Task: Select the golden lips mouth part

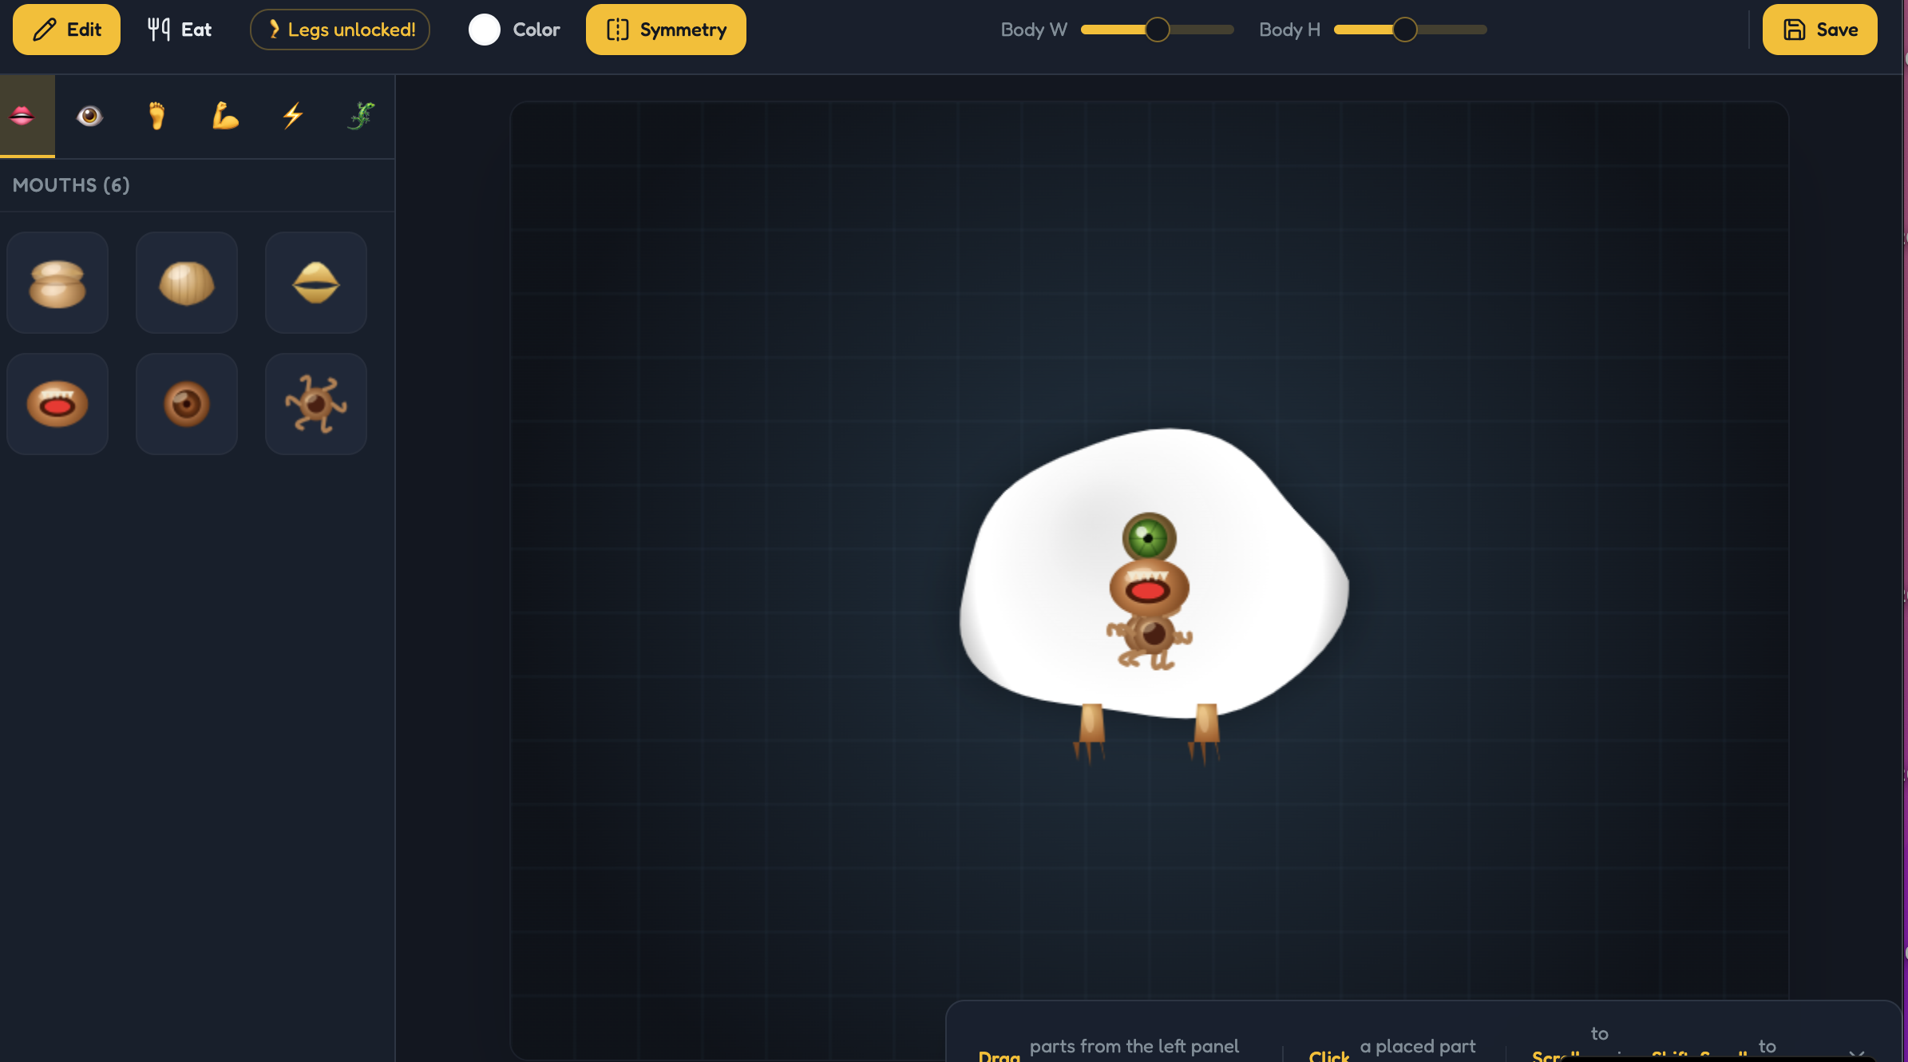Action: click(316, 283)
